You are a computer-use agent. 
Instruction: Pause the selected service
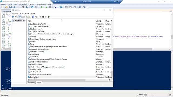click(46, 17)
